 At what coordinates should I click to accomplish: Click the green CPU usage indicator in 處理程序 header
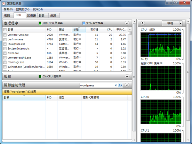coord(40,23)
